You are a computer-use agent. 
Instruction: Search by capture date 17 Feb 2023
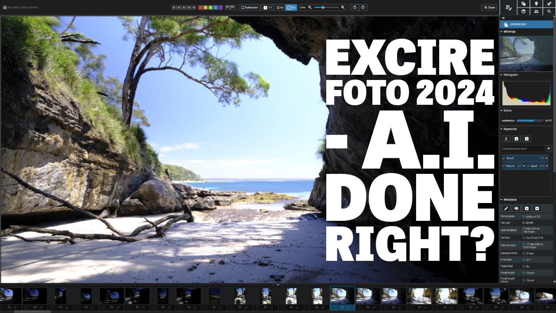tap(523, 245)
